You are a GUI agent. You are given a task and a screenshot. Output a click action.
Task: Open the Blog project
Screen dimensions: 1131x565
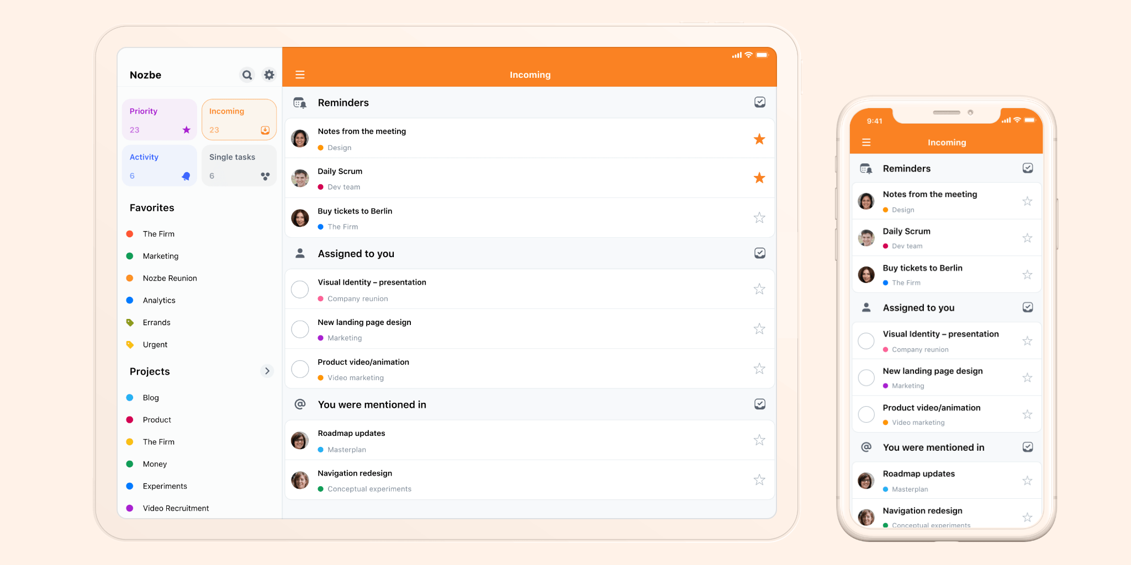pos(150,398)
